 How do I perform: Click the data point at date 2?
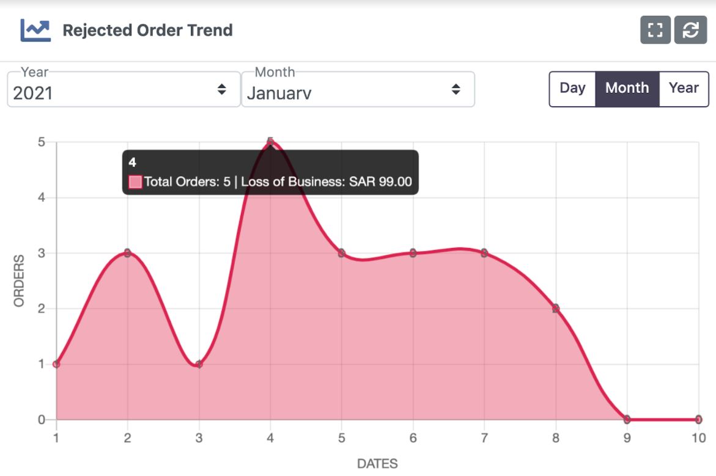127,253
